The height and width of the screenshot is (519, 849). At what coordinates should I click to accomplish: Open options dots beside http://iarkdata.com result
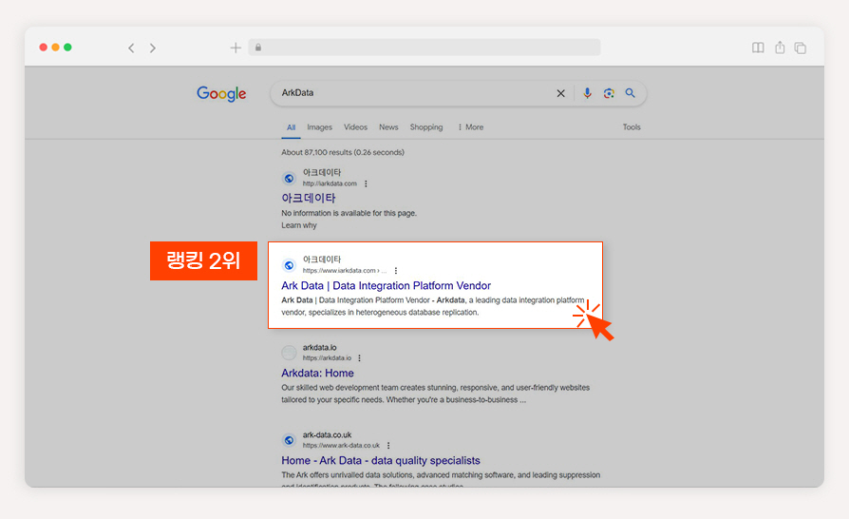(366, 183)
